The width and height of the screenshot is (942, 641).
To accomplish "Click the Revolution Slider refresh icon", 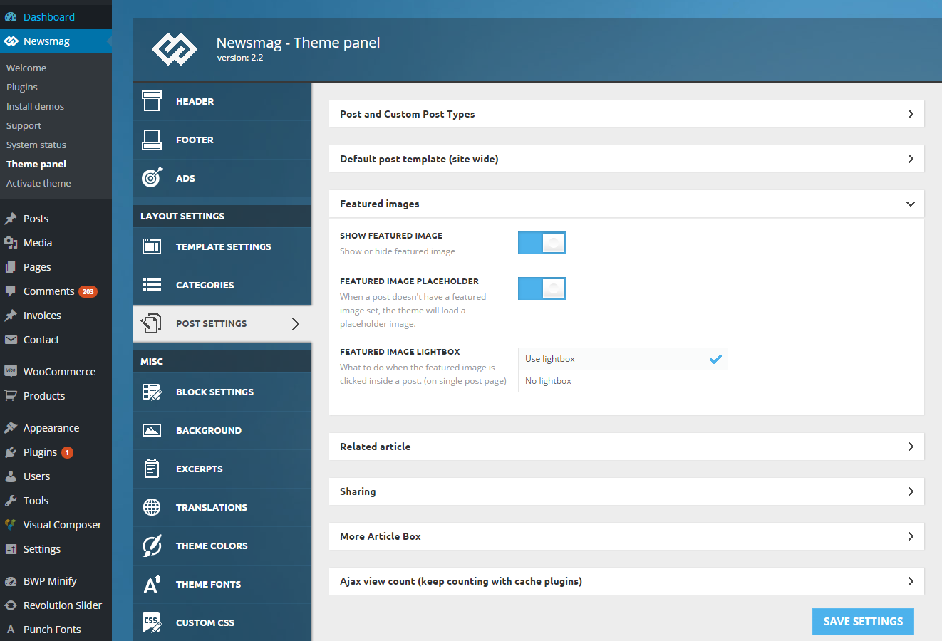I will tap(11, 605).
